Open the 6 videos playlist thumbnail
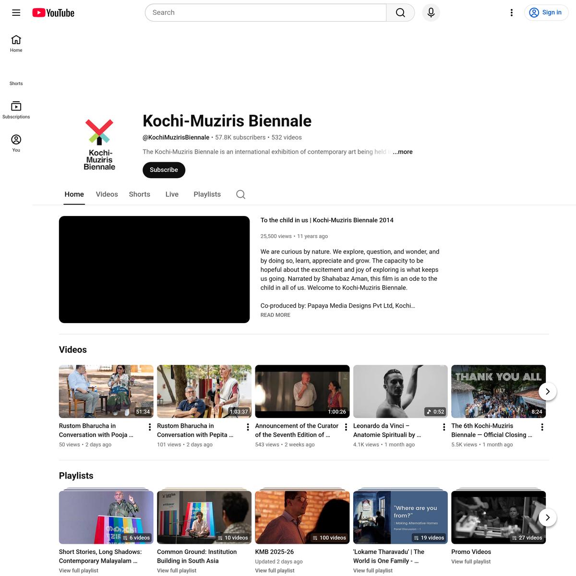This screenshot has height=576, width=576. [106, 517]
